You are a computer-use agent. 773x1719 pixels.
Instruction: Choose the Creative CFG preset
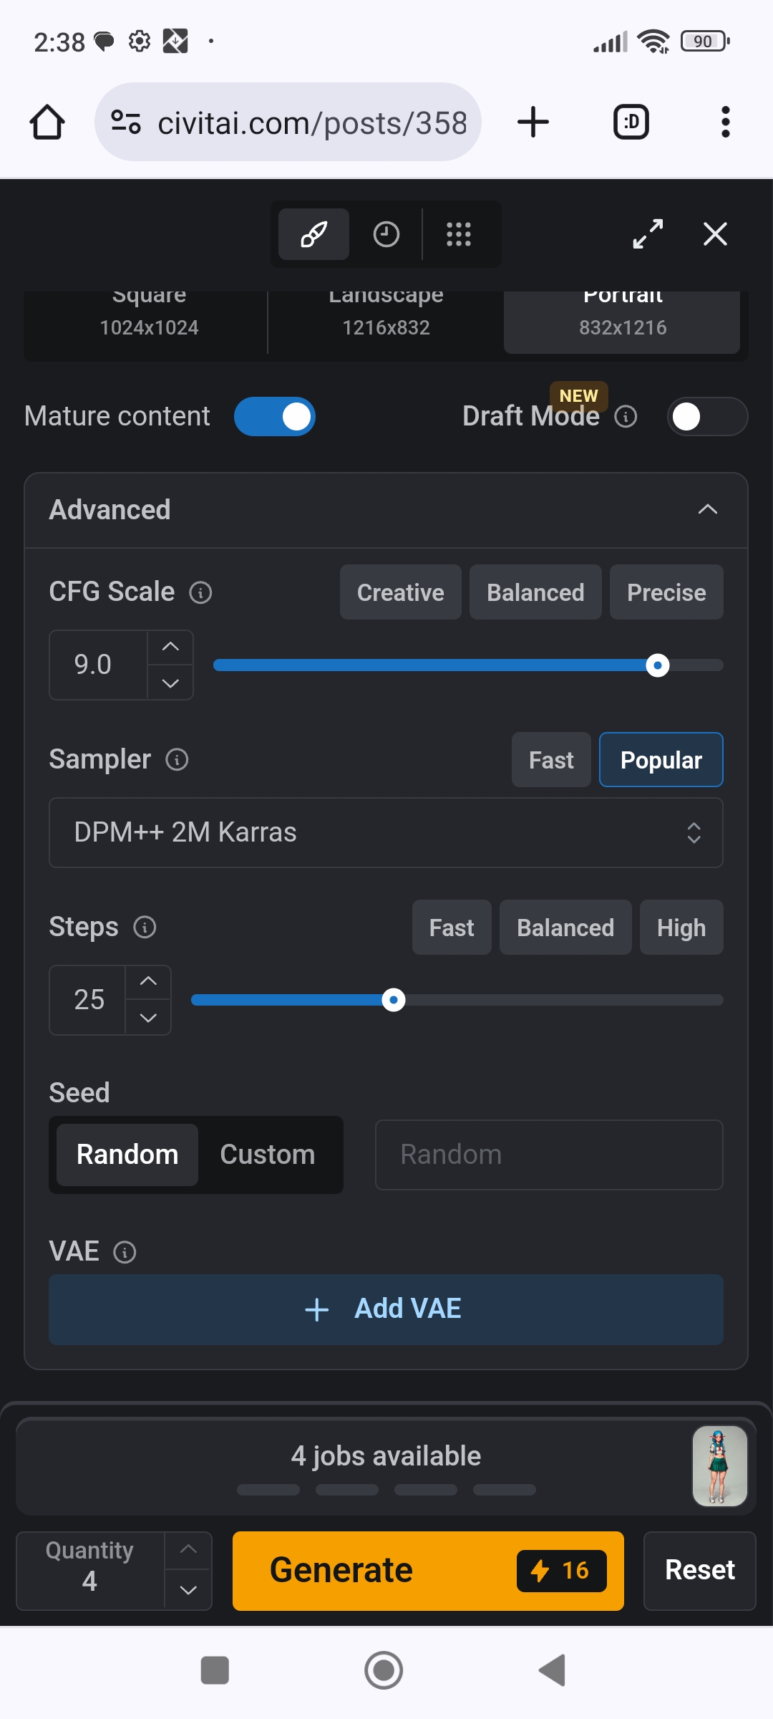pos(401,592)
